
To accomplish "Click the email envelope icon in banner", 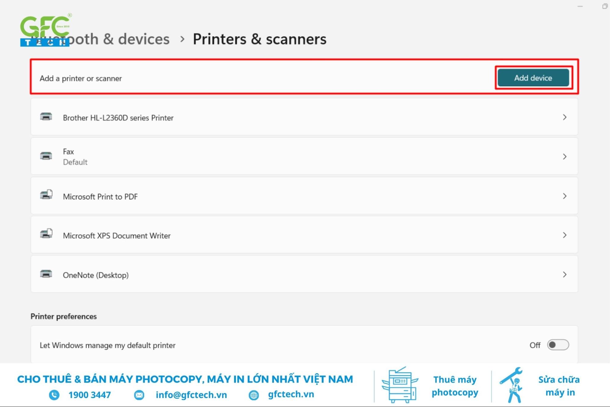I will [139, 395].
